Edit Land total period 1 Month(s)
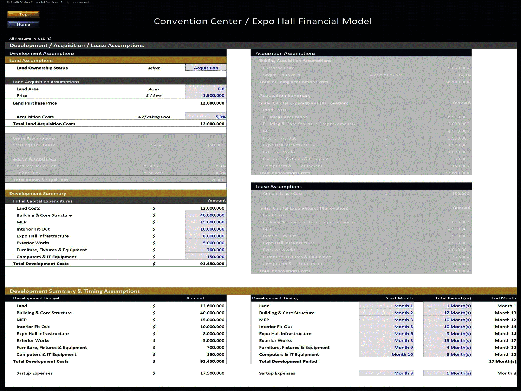Image resolution: width=521 pixels, height=391 pixels. click(447, 306)
